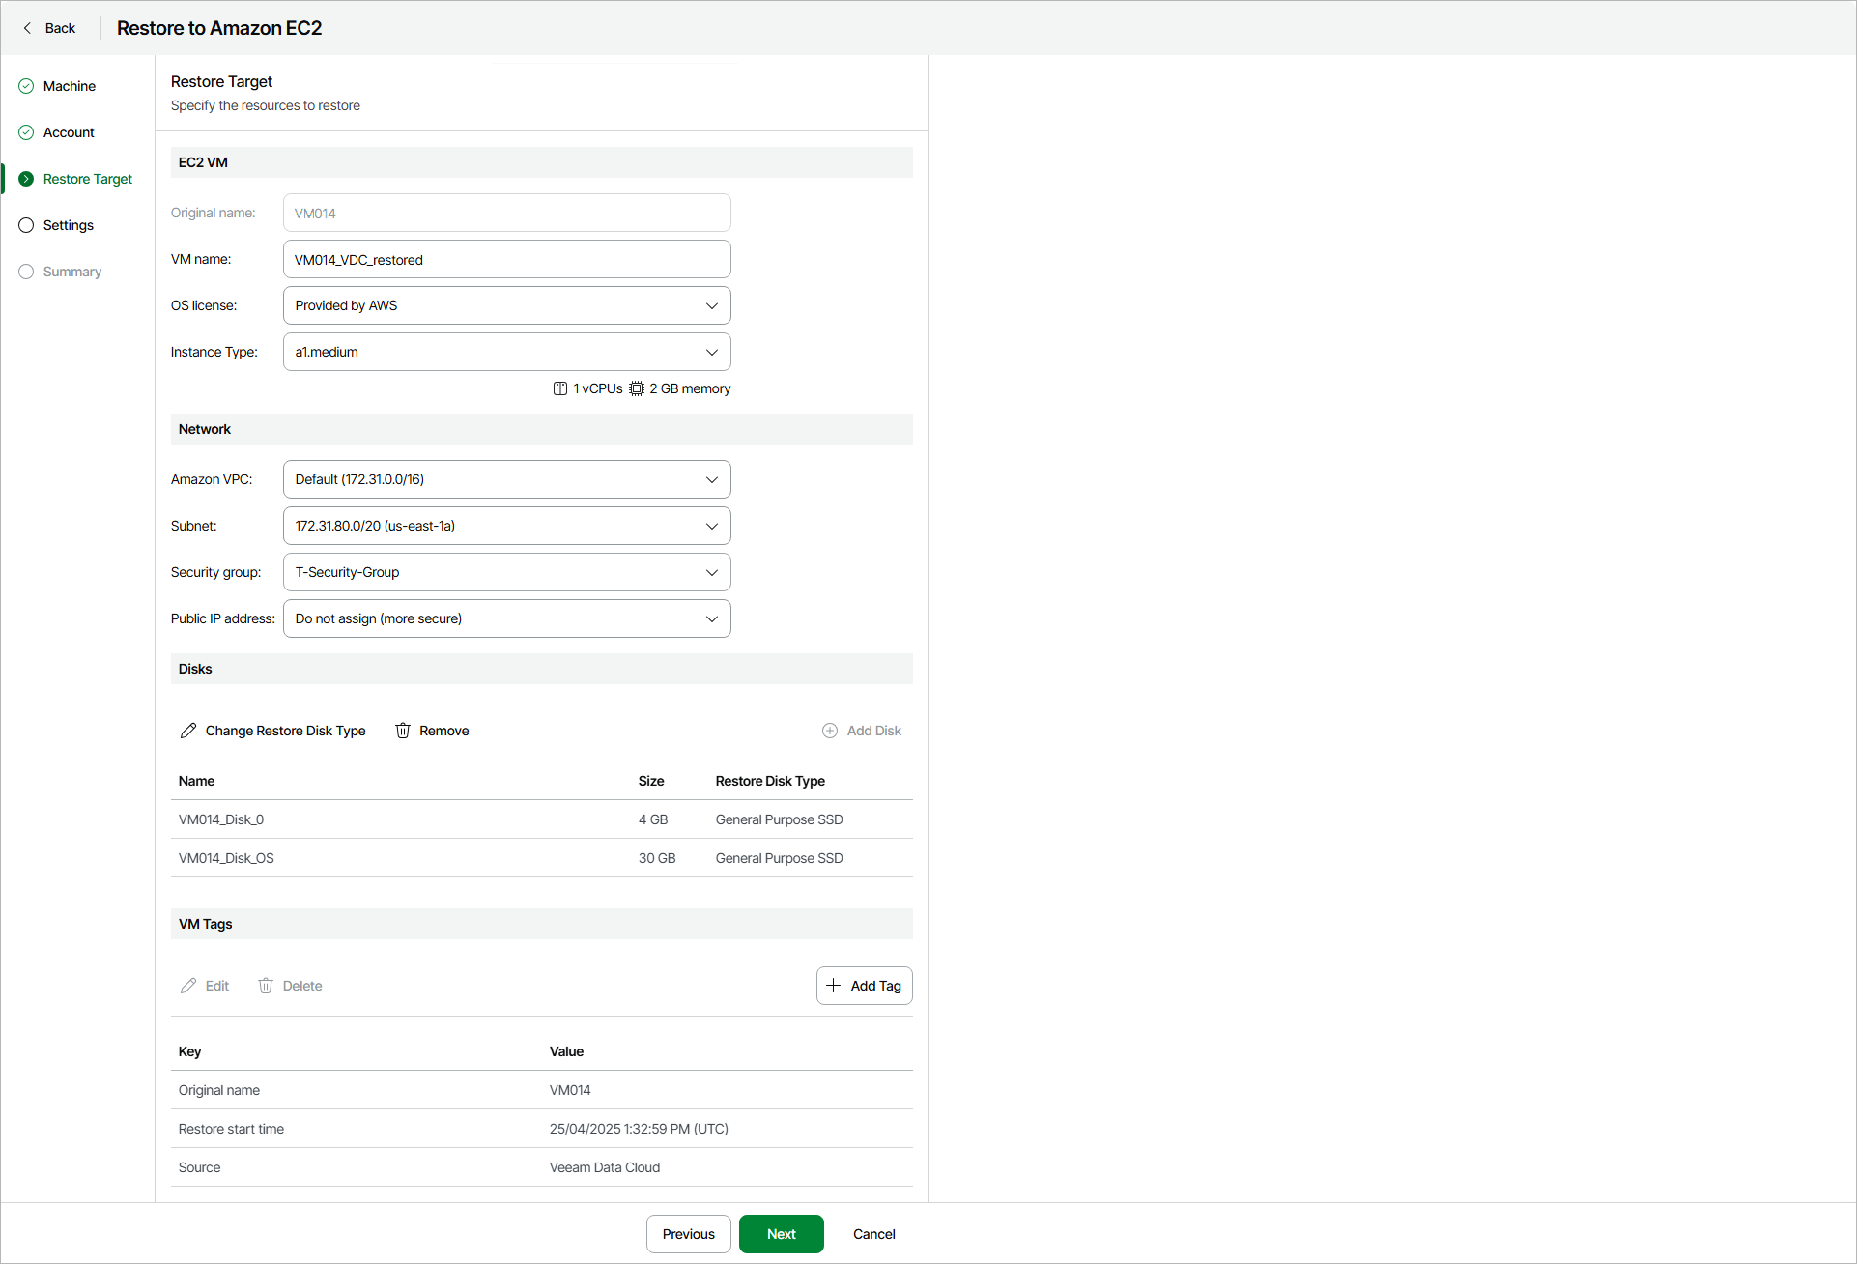Click the trash icon next to Remove
The width and height of the screenshot is (1857, 1264).
[x=403, y=731]
